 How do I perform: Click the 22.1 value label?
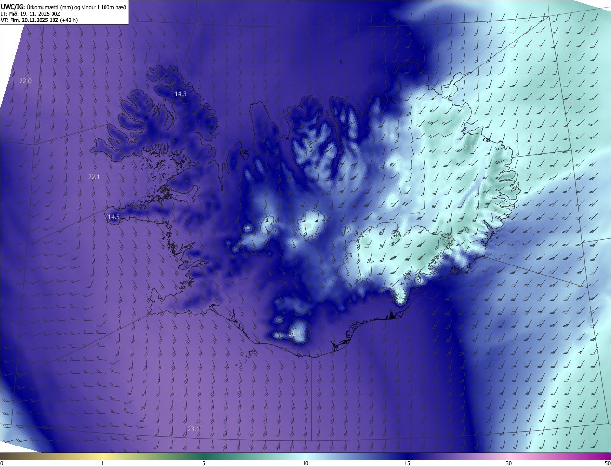94,177
